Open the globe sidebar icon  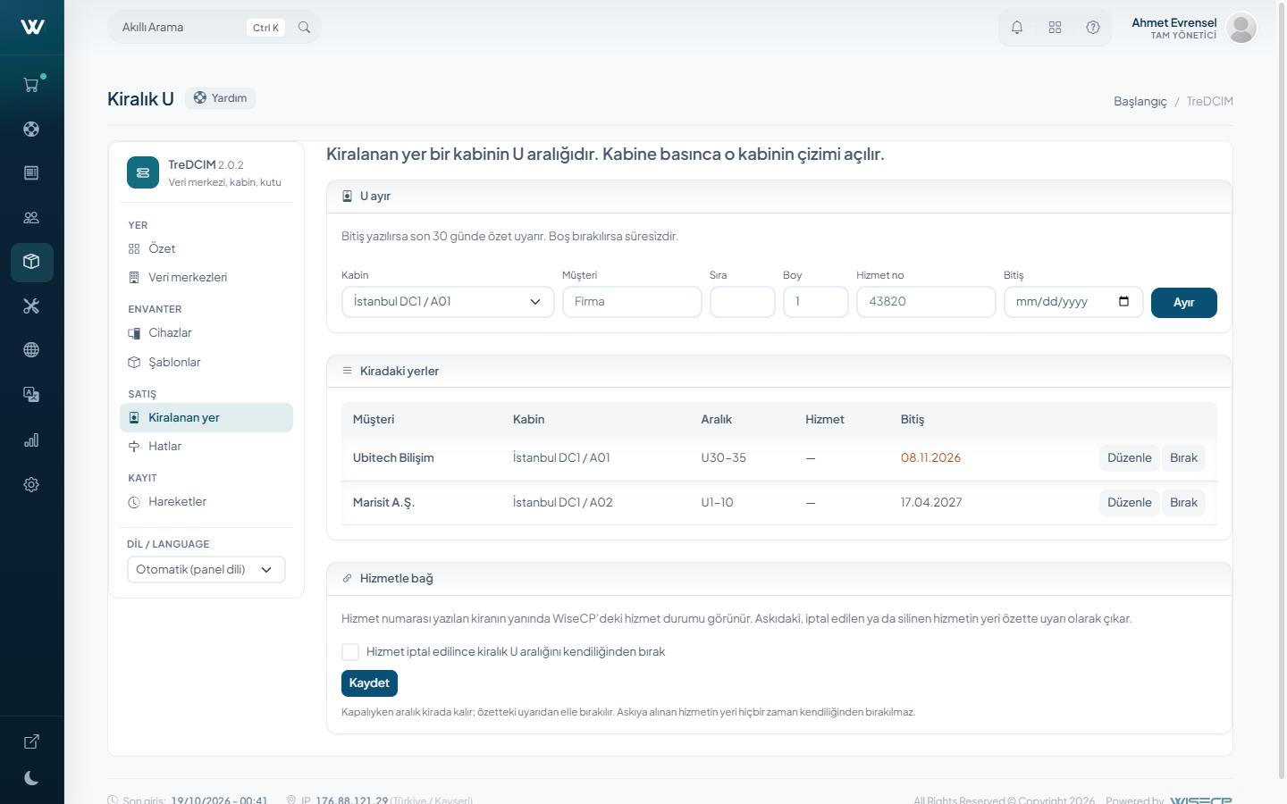pyautogui.click(x=31, y=350)
